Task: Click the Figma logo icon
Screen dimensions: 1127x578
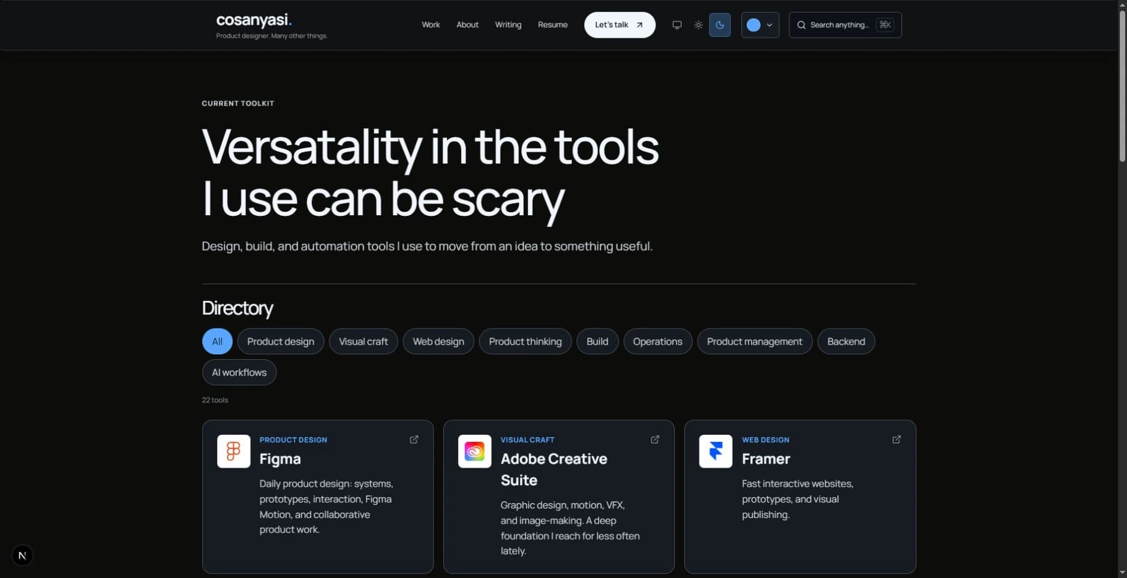Action: tap(233, 451)
